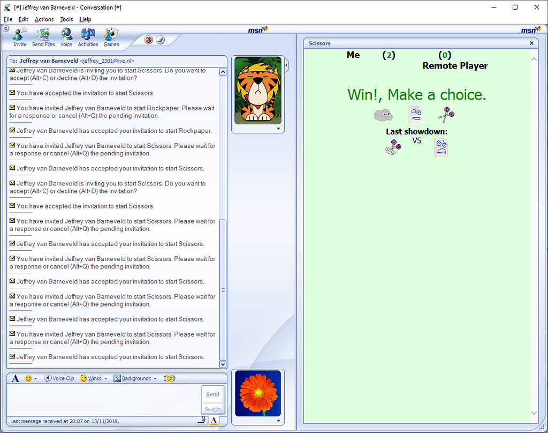The width and height of the screenshot is (548, 433).
Task: Switch to text typing mode
Action: 213,421
